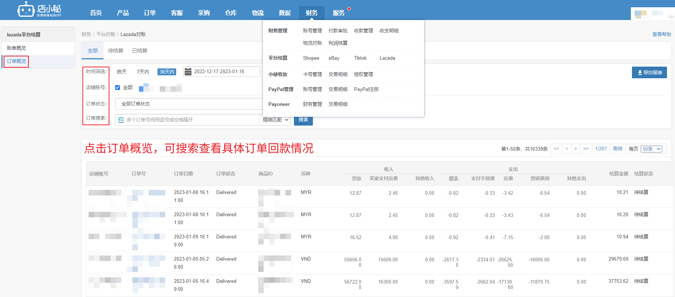Image resolution: width=675 pixels, height=297 pixels.
Task: Click the 导出报表 export button
Action: coord(649,72)
